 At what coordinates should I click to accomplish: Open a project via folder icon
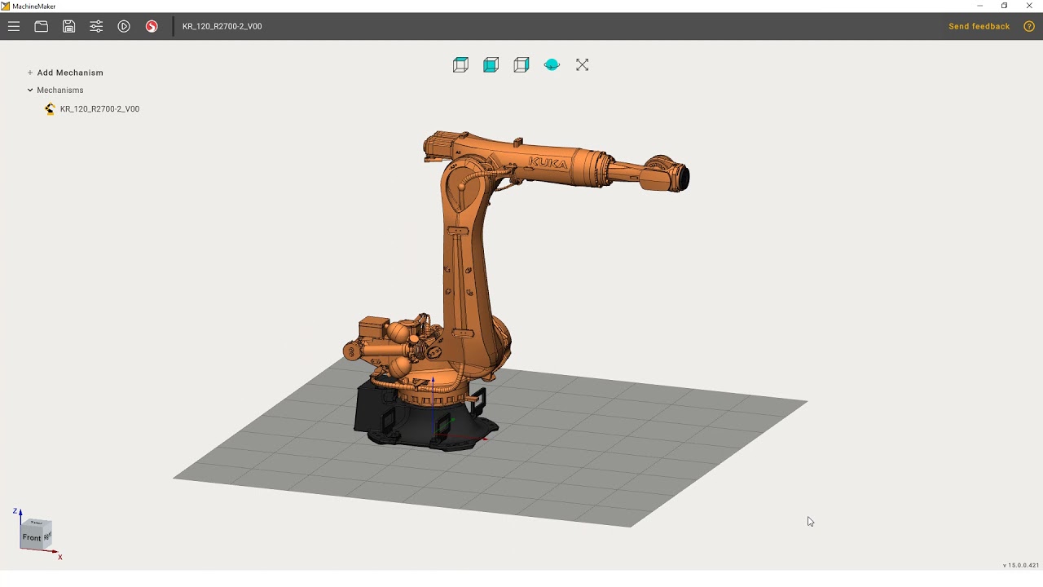click(x=42, y=26)
